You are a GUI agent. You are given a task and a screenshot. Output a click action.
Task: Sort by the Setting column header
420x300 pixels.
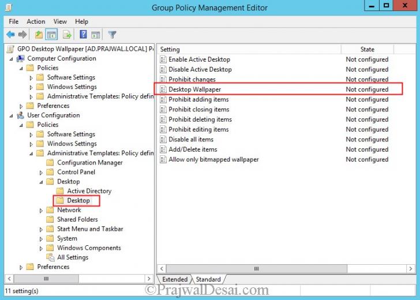[249, 49]
